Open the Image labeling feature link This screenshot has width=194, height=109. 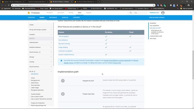click(63, 47)
